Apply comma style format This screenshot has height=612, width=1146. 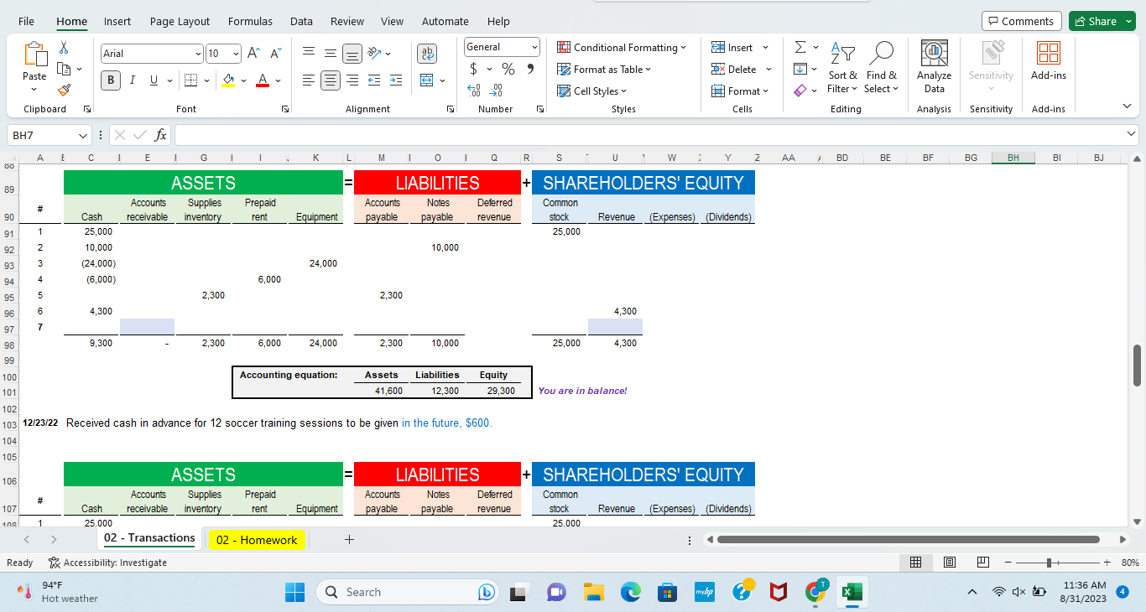pos(530,69)
